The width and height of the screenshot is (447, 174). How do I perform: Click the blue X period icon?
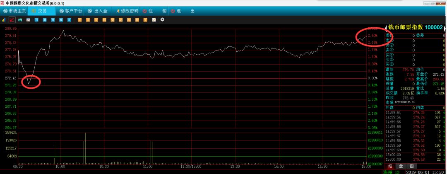point(69,20)
